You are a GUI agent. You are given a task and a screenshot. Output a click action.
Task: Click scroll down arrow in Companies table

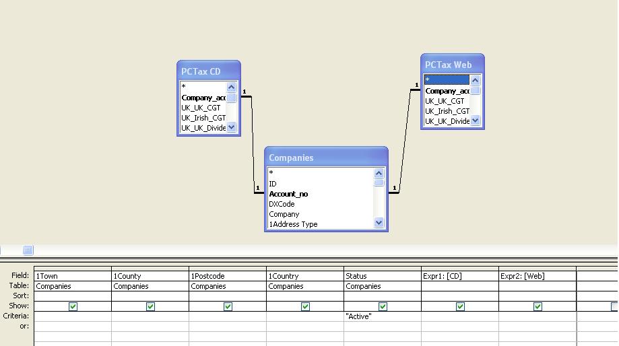[379, 223]
